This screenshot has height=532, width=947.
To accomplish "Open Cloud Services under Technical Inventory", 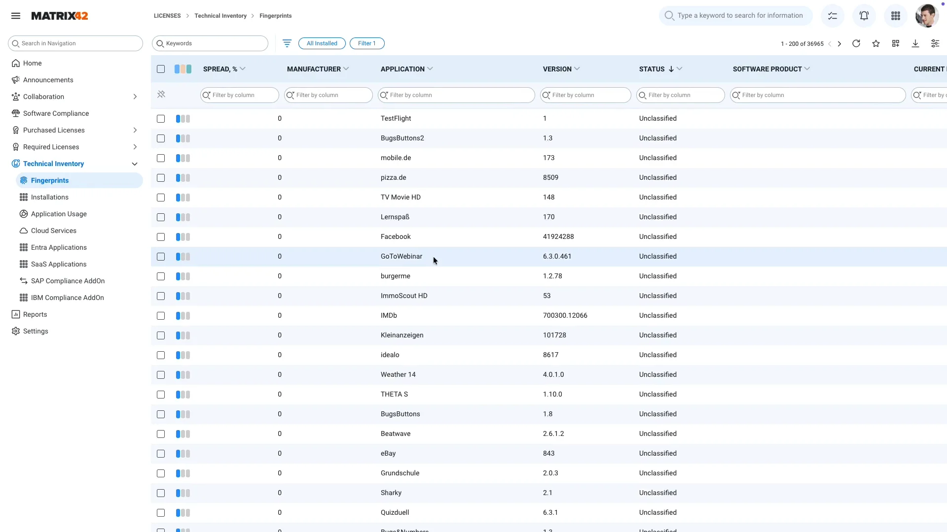I will click(53, 231).
